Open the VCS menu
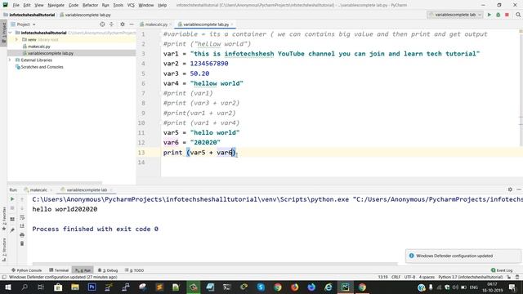 point(131,5)
